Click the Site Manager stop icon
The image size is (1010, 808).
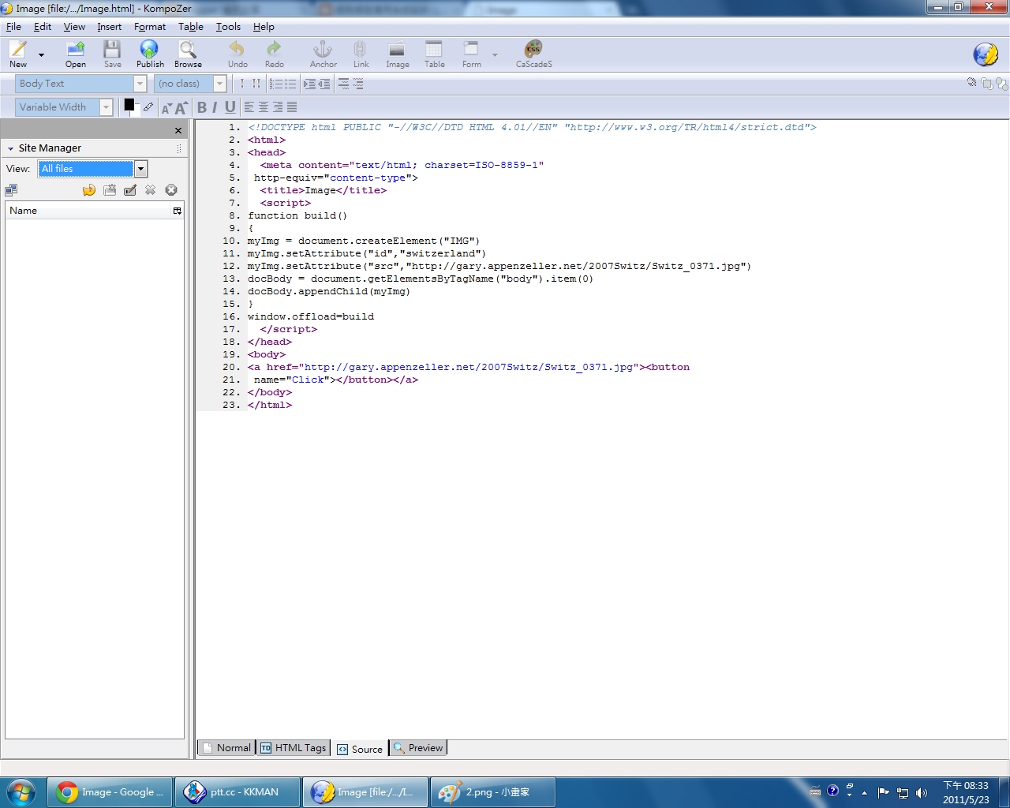point(171,190)
